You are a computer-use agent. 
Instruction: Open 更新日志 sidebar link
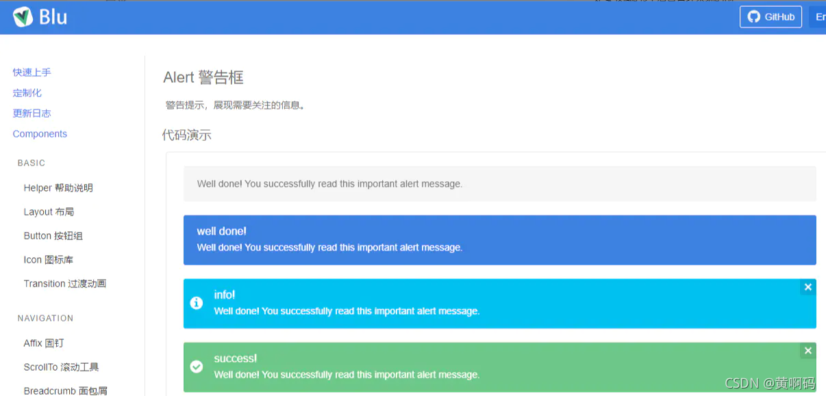[32, 114]
